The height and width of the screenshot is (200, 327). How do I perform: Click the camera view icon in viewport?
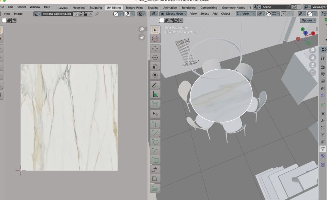pos(312,65)
